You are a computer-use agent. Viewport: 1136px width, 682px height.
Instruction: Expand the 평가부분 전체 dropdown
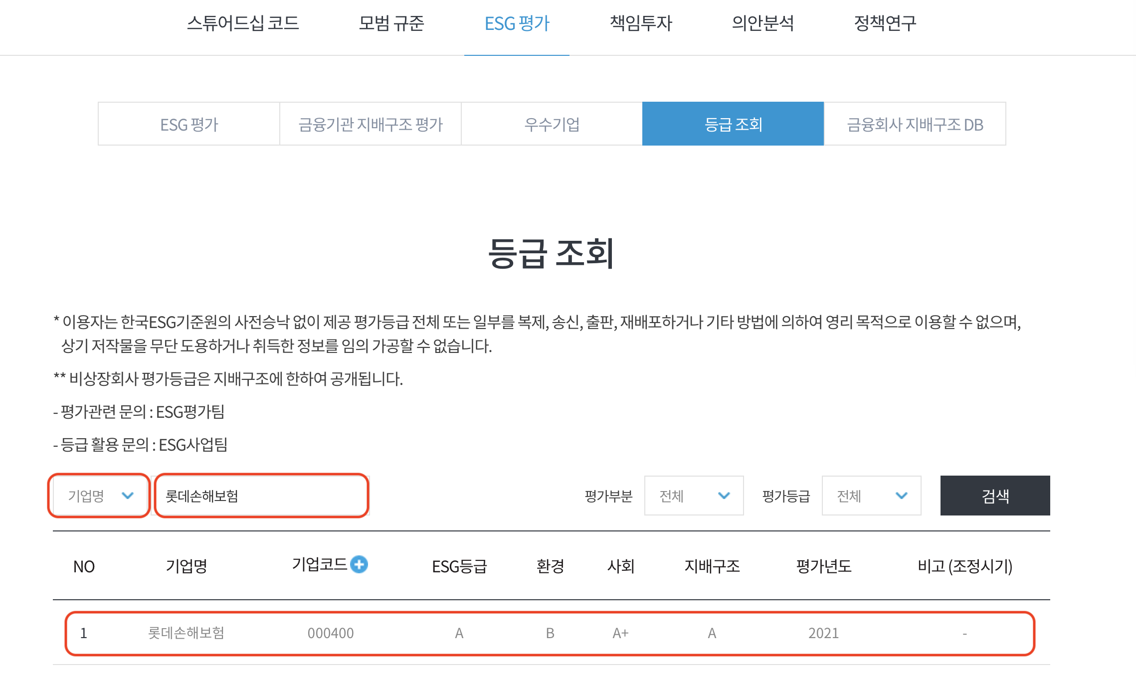[x=693, y=496]
